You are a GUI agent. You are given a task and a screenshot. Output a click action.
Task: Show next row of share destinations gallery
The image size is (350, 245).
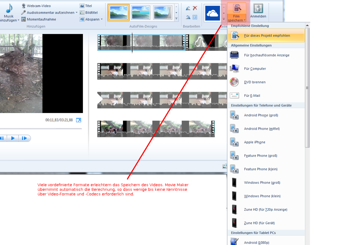tap(224, 13)
